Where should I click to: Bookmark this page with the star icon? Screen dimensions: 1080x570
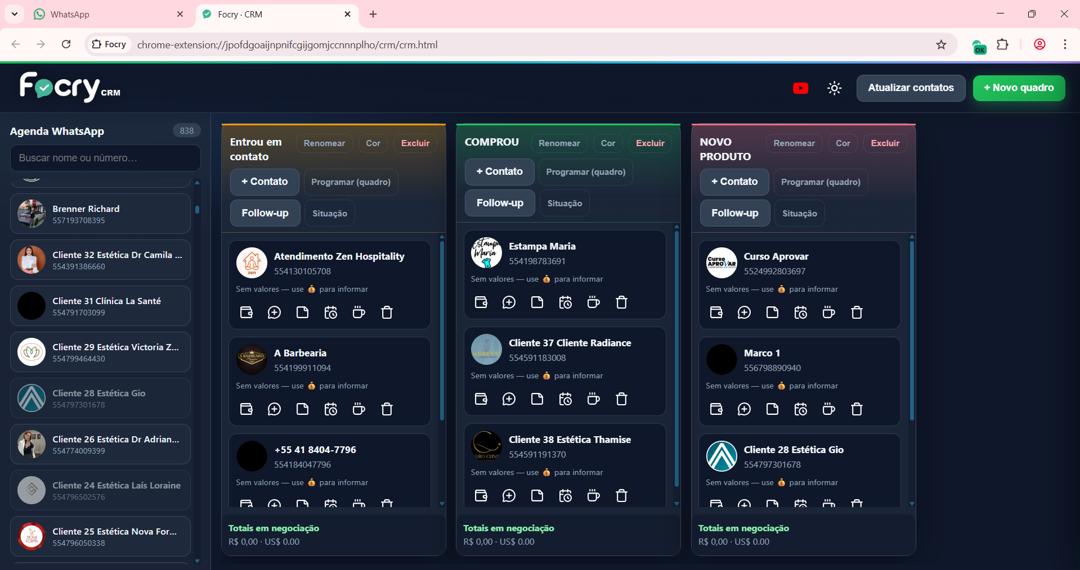click(941, 45)
